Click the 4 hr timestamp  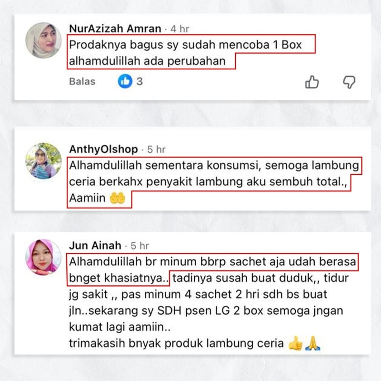pos(180,29)
